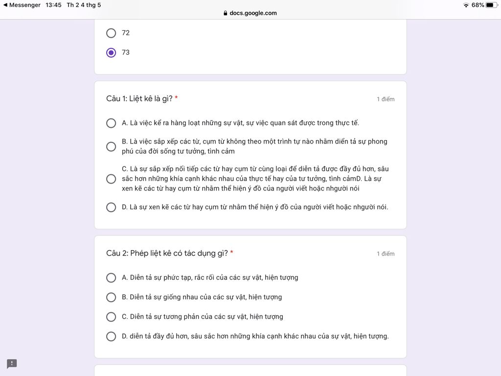Tap the padlock icon beside docs.google.com
Screen dimensions: 501x376
tap(225, 13)
